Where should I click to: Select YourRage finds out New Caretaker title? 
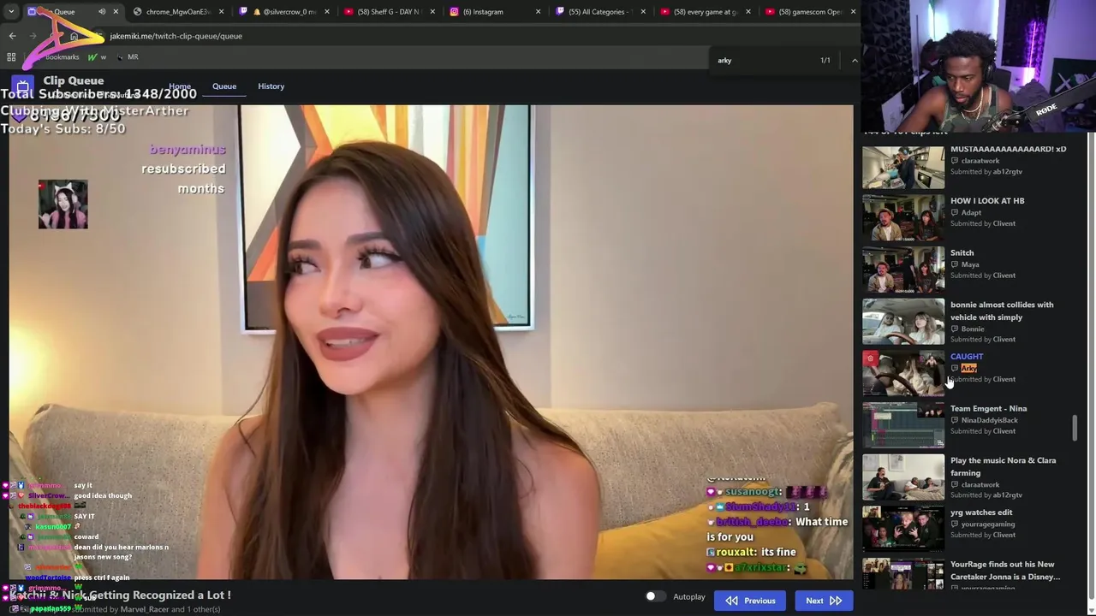pos(1005,571)
